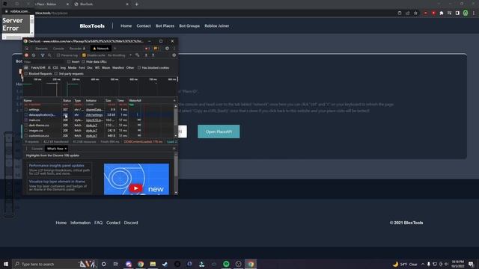Open drawer three-dot menu beside Console

tap(27, 149)
